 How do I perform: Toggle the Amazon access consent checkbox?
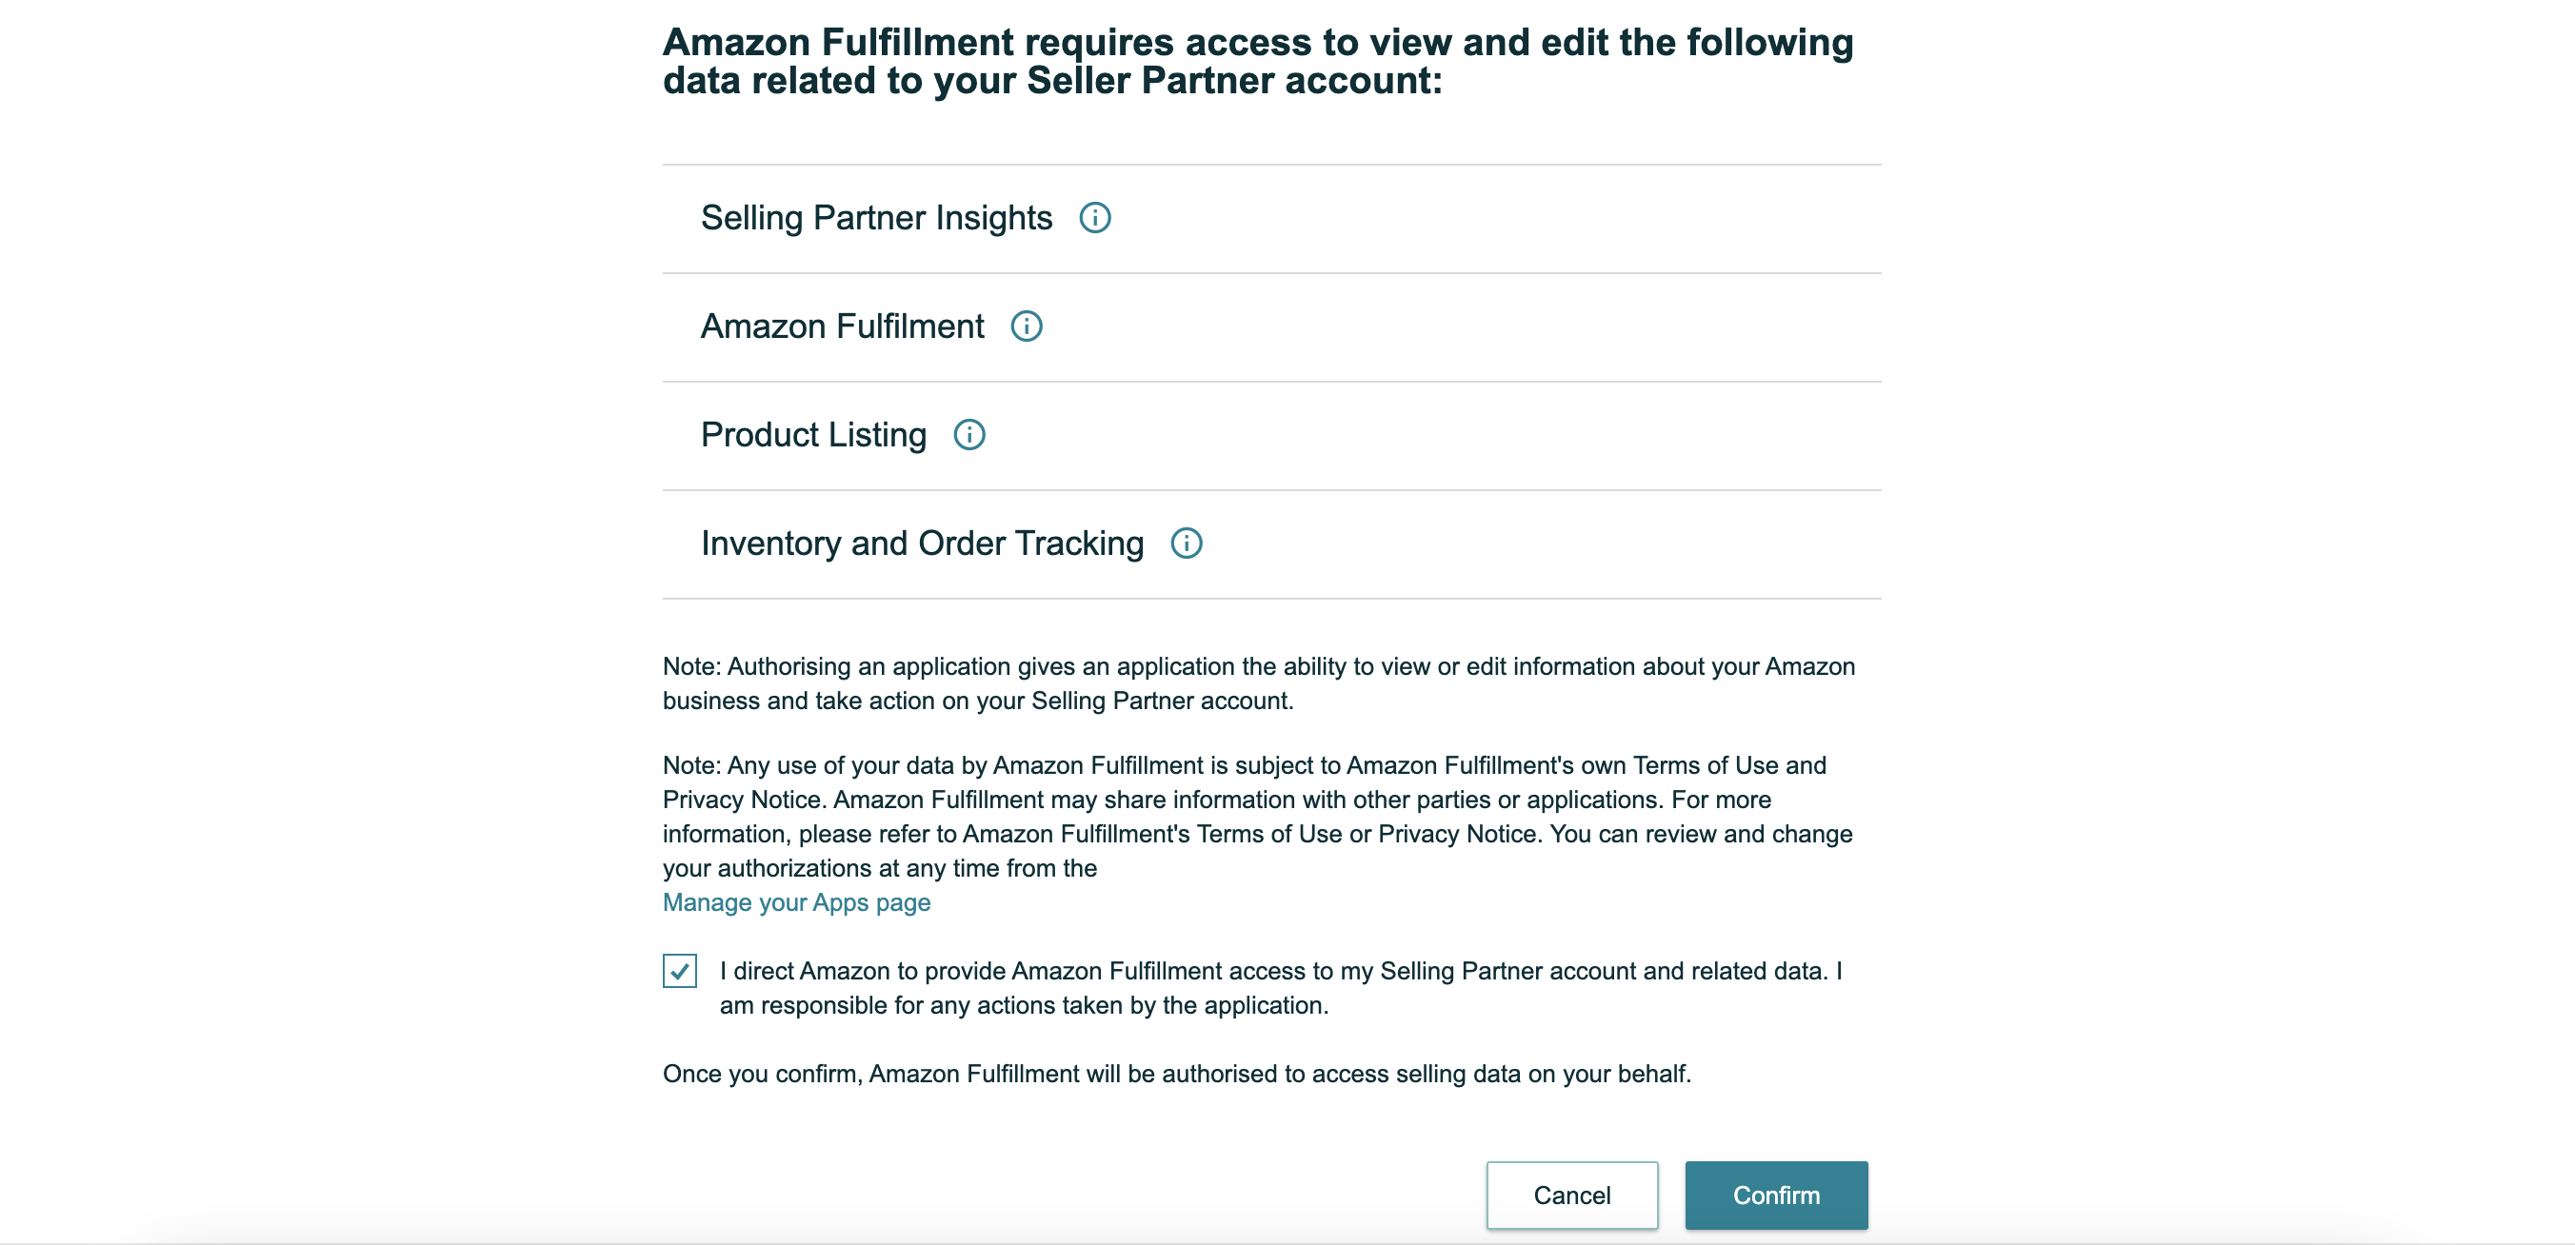click(680, 971)
